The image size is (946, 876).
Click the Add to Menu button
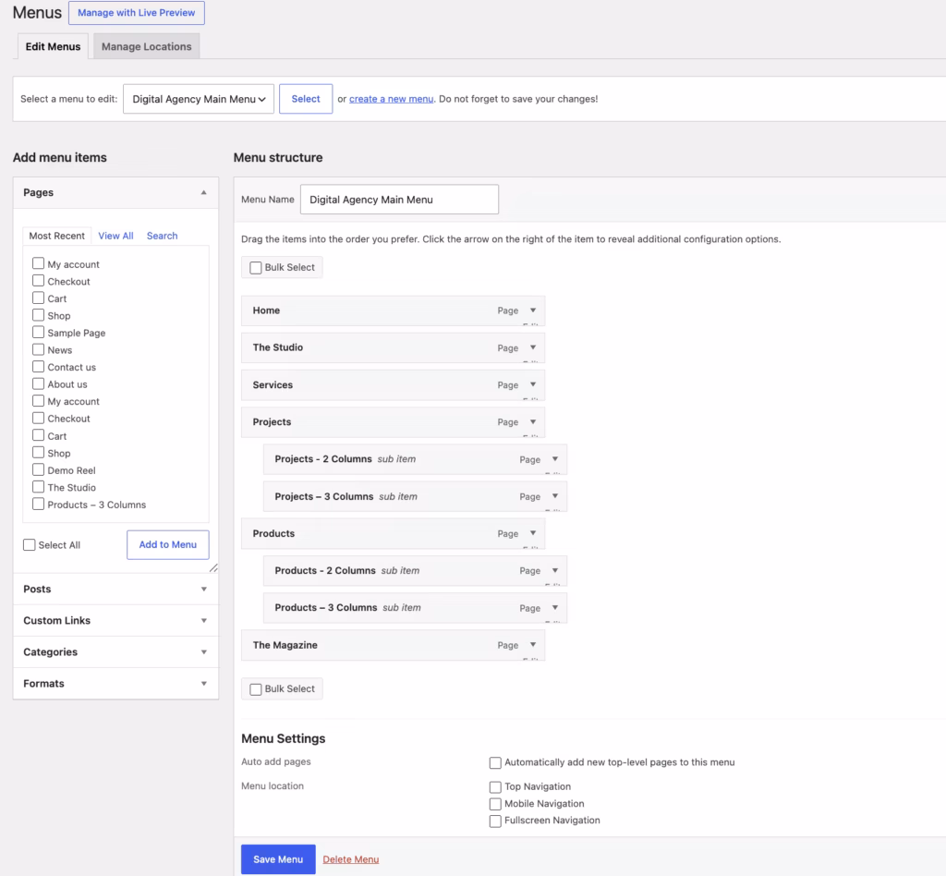point(168,545)
